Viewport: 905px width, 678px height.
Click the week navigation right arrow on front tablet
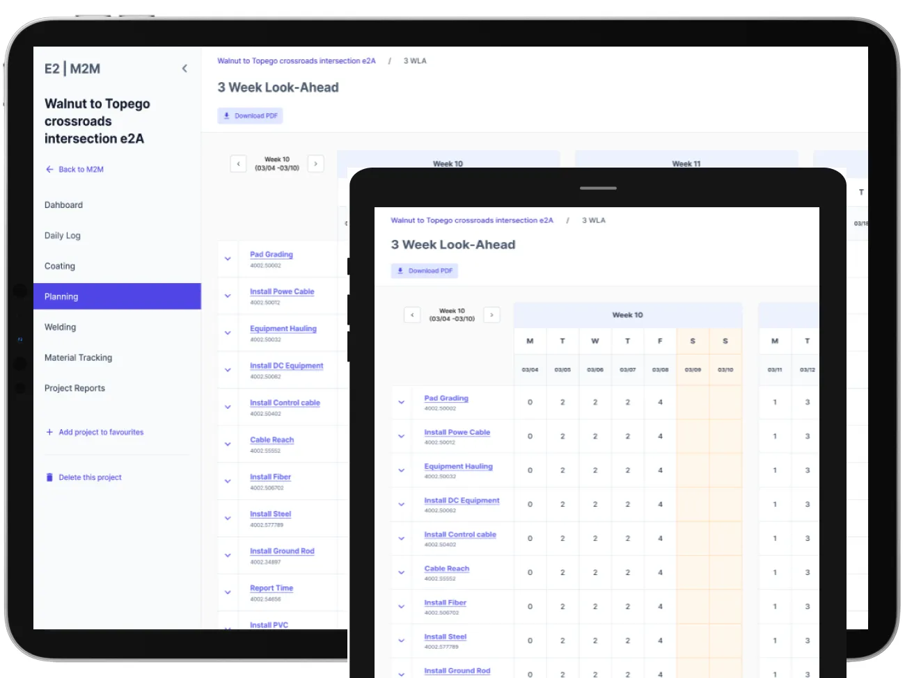pyautogui.click(x=491, y=314)
